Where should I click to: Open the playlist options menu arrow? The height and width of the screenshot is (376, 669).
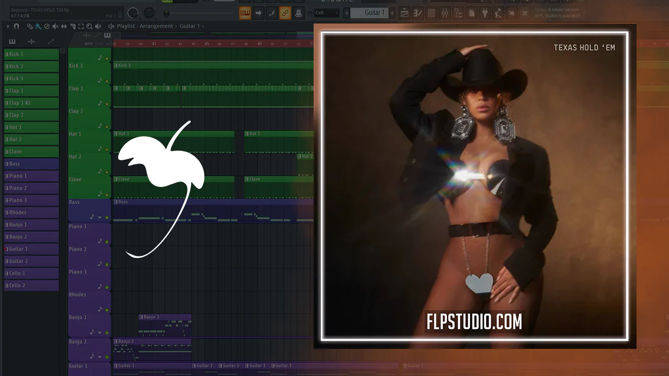coord(8,26)
